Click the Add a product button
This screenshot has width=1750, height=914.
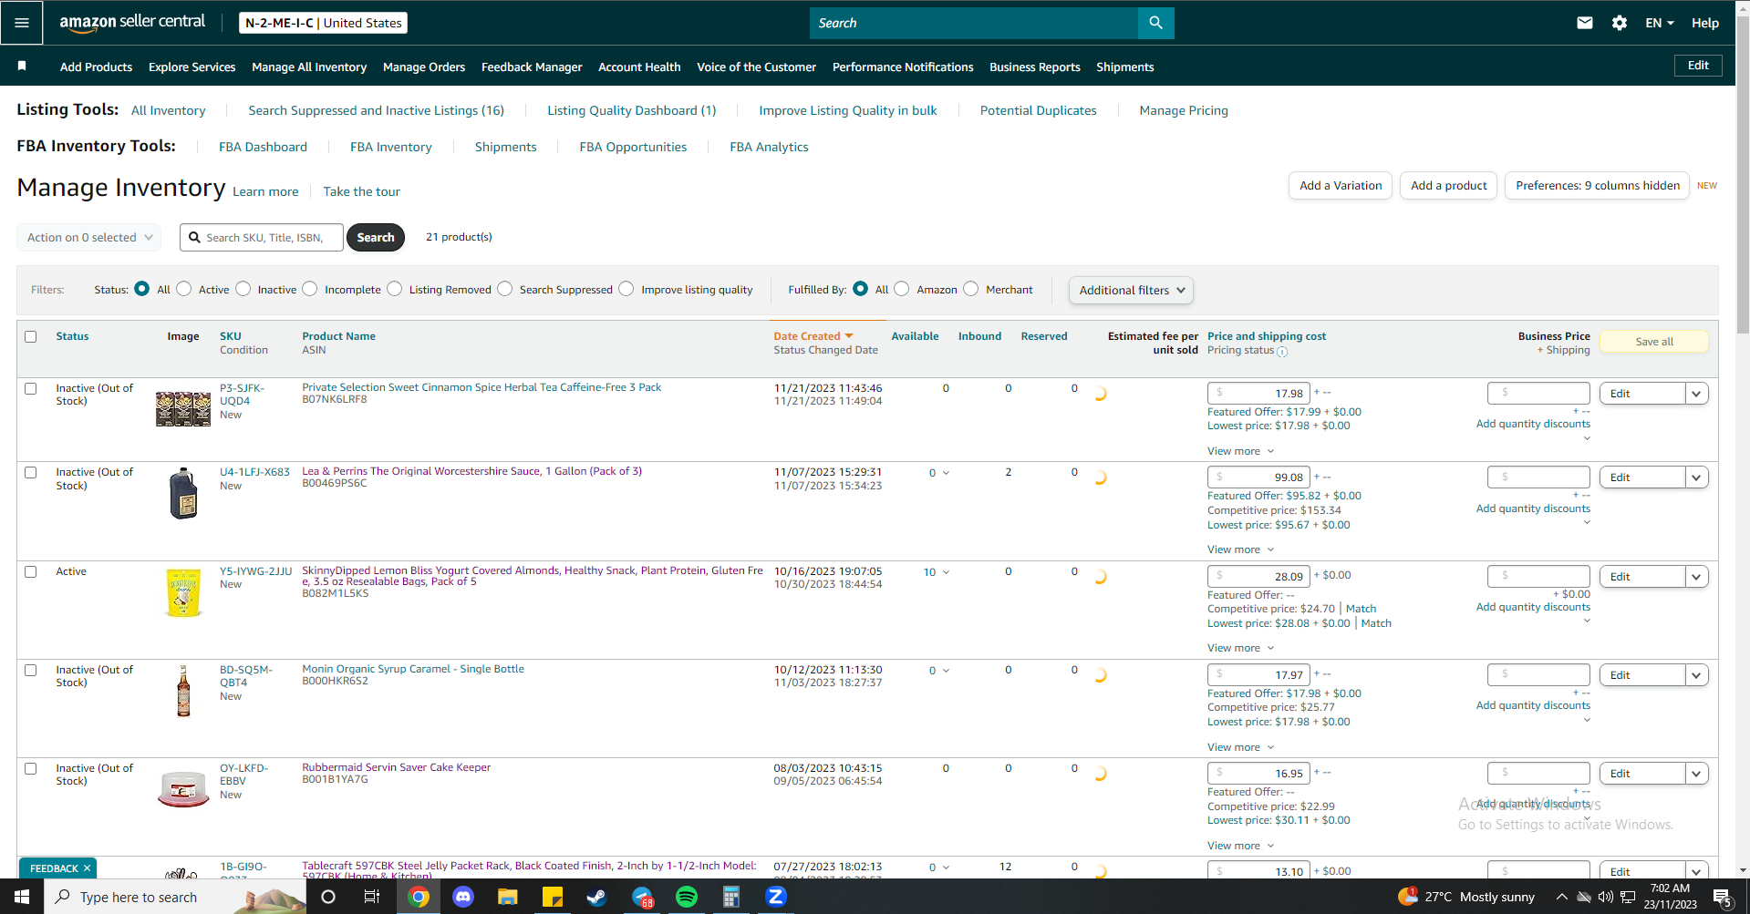tap(1448, 185)
